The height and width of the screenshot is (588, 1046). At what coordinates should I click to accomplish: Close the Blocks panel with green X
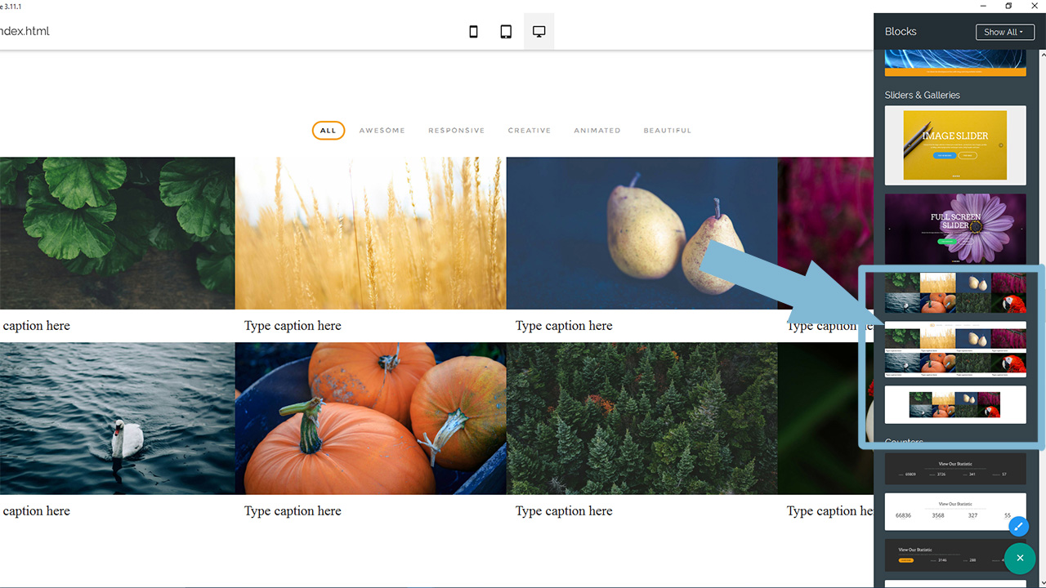coord(1020,559)
